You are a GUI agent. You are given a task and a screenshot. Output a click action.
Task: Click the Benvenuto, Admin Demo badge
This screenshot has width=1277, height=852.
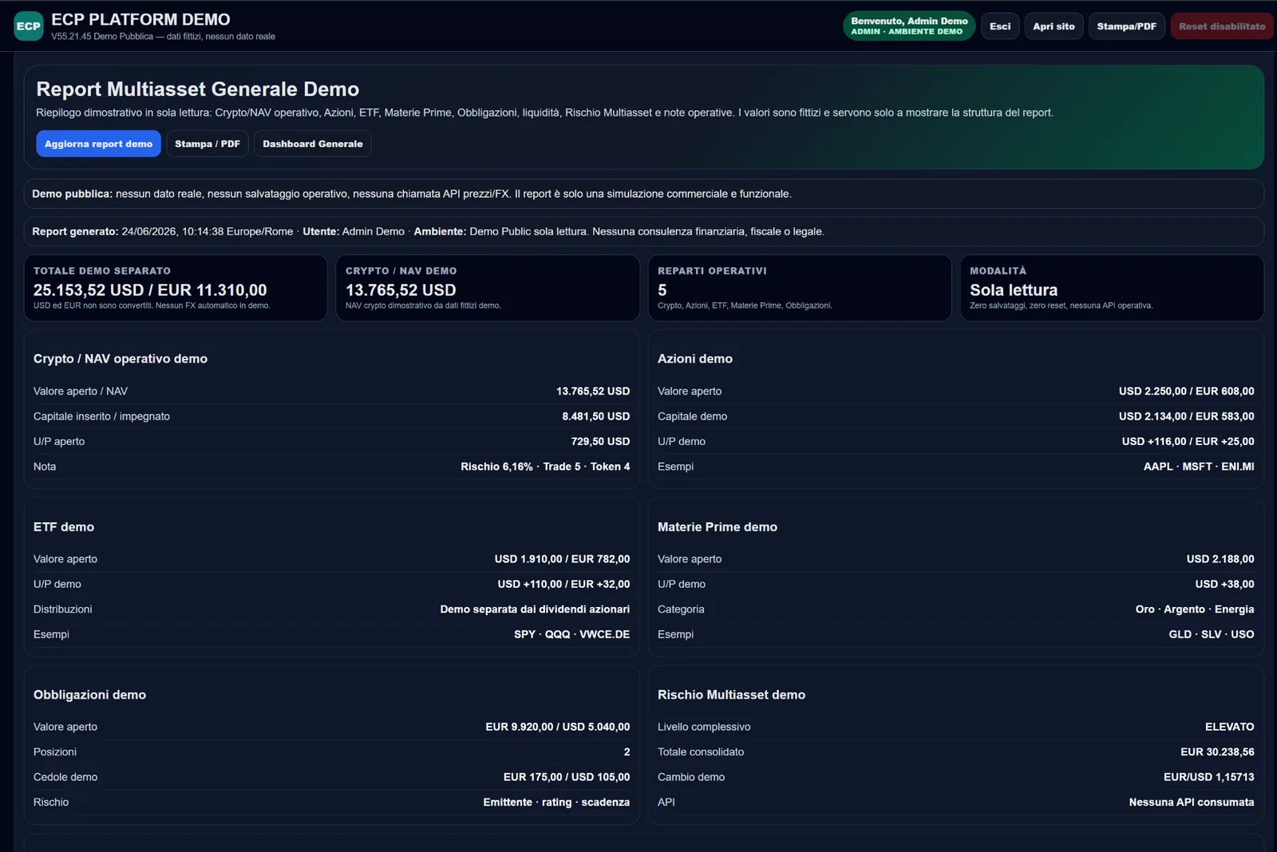pos(909,26)
